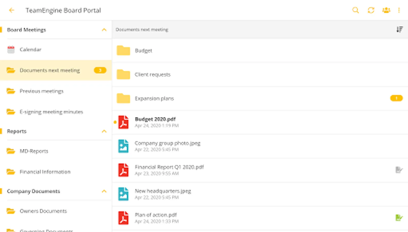Open the three-dot overflow menu
This screenshot has width=408, height=232.
[x=399, y=10]
